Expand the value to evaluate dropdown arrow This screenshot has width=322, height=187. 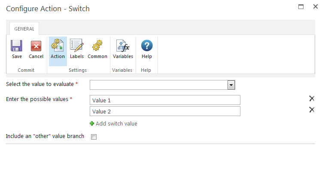tap(231, 85)
